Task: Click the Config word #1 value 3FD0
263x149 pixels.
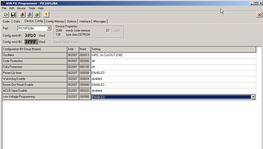Action: tap(30, 35)
